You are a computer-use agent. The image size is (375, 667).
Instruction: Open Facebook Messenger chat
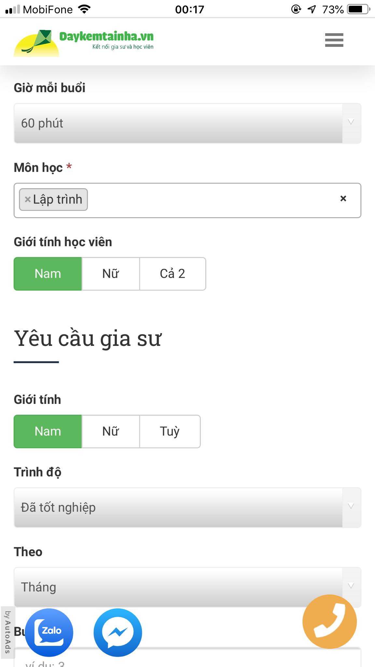[119, 632]
